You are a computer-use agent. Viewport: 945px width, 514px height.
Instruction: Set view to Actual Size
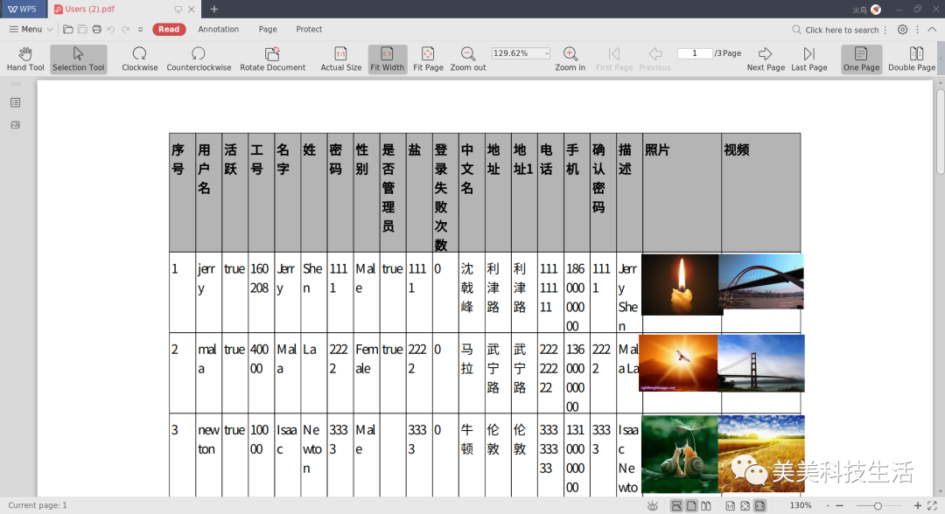(x=340, y=59)
